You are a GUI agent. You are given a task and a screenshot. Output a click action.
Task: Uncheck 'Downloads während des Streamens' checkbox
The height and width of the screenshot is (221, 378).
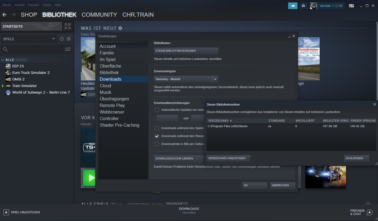157,136
